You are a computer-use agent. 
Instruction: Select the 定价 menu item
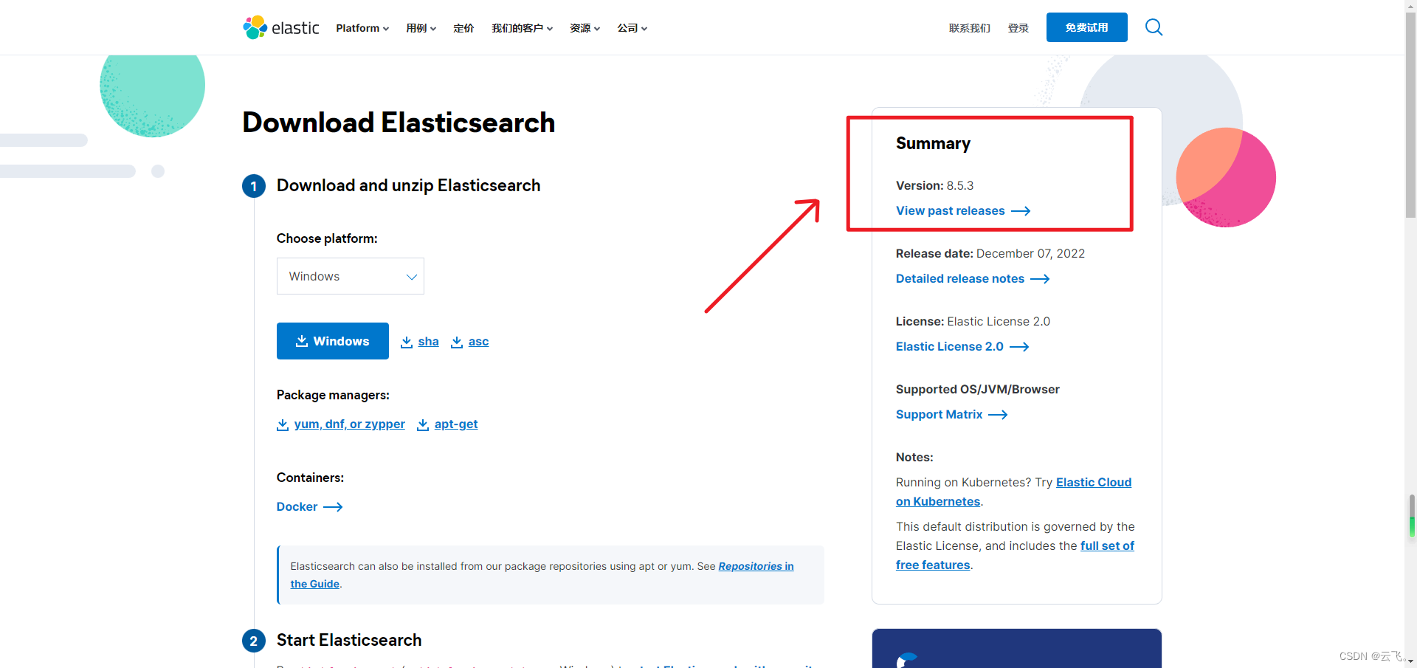[x=463, y=28]
